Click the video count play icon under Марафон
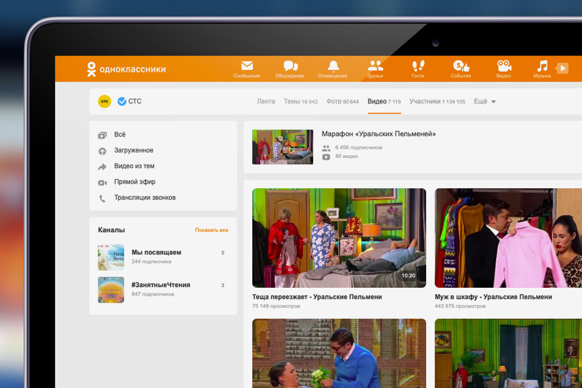Viewport: 582px width, 388px height. pyautogui.click(x=326, y=157)
